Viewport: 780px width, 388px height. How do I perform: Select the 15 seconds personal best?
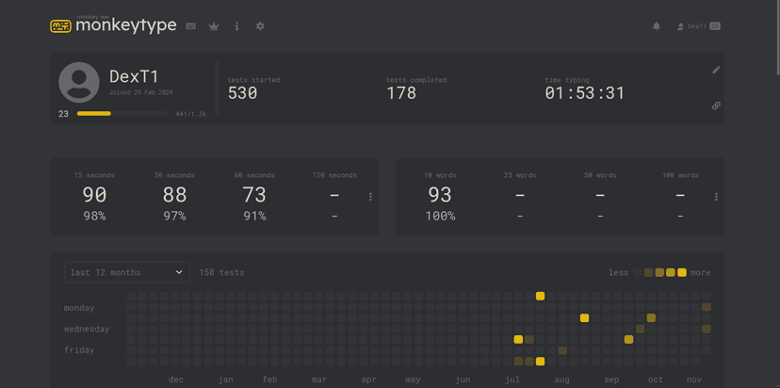click(x=94, y=196)
